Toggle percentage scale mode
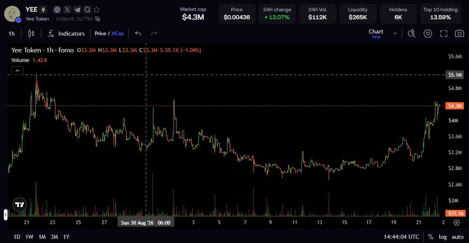 coord(431,237)
